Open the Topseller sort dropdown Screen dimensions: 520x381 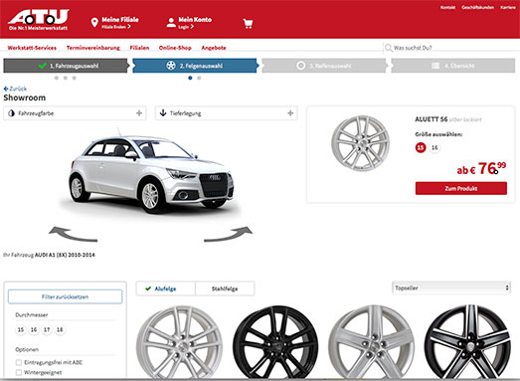click(x=451, y=287)
